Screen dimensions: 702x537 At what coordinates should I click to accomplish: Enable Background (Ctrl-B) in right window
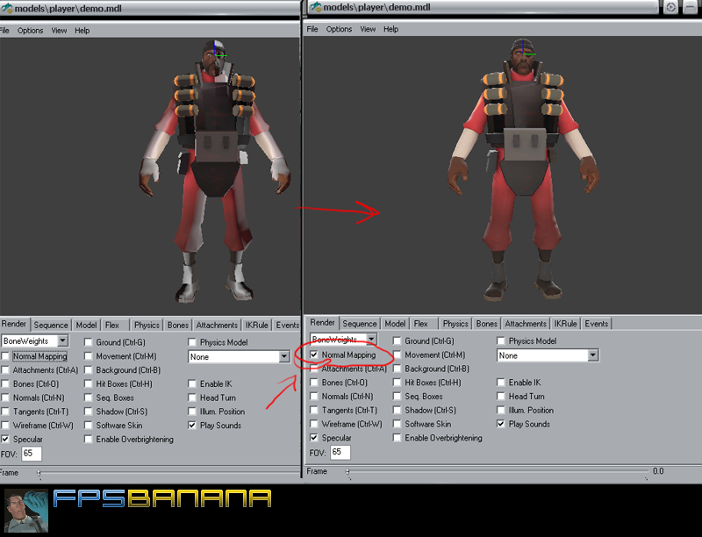pos(397,369)
